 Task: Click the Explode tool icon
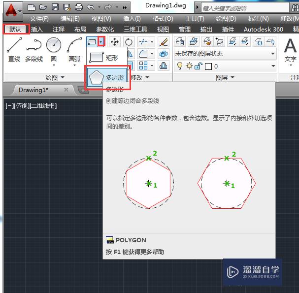(x=164, y=54)
